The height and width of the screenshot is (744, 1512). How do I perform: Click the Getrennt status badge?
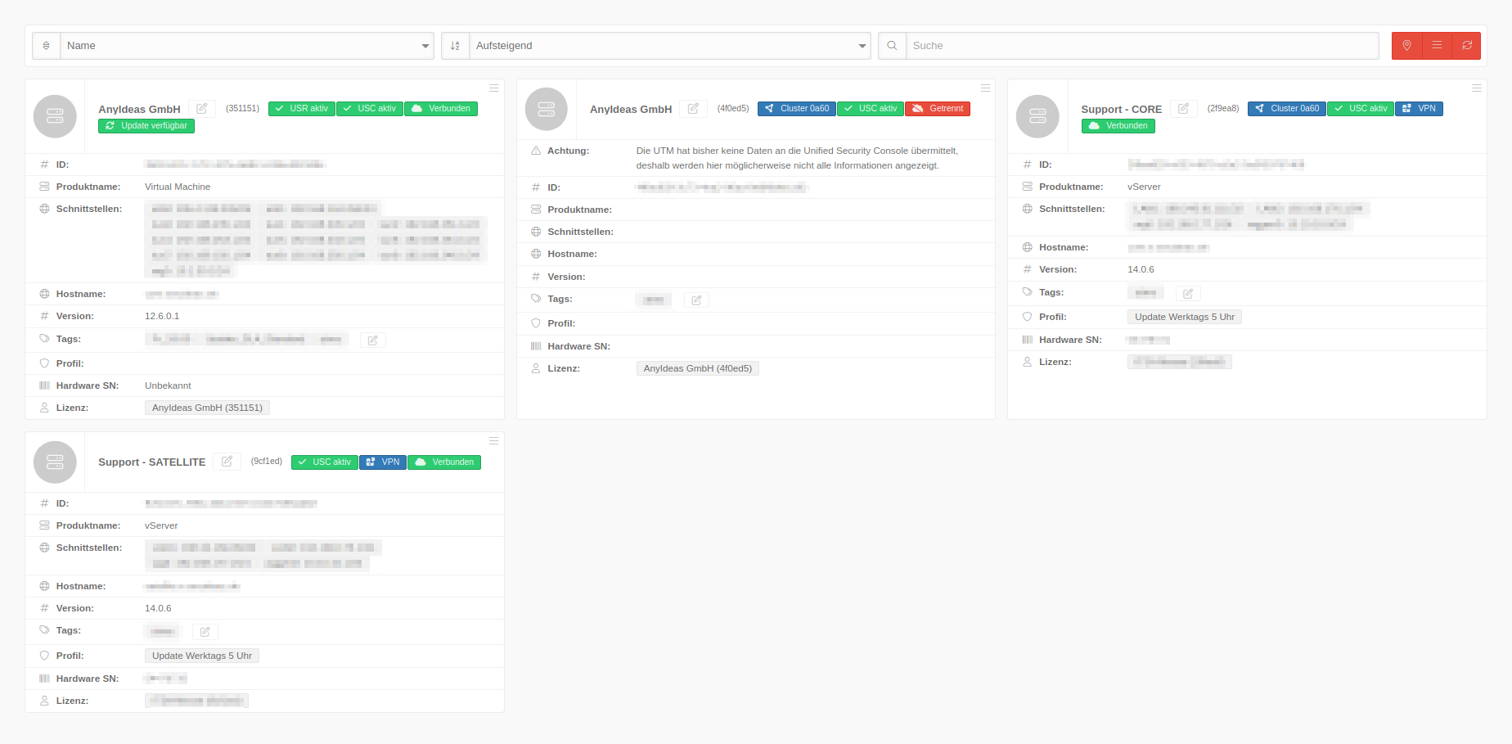coord(938,109)
